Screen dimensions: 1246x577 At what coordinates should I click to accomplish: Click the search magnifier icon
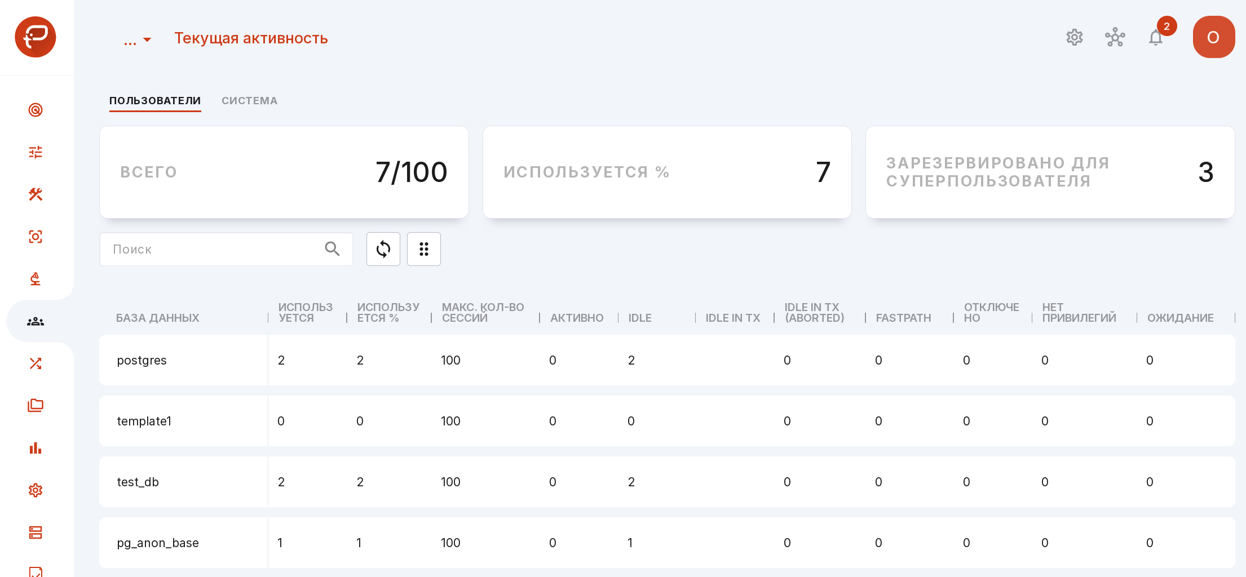coord(332,249)
